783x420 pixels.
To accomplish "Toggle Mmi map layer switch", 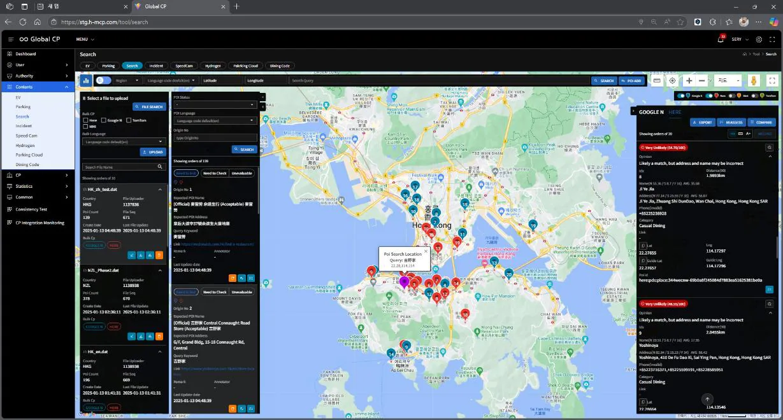I will point(733,95).
